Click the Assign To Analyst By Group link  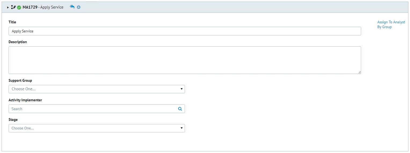(x=391, y=24)
